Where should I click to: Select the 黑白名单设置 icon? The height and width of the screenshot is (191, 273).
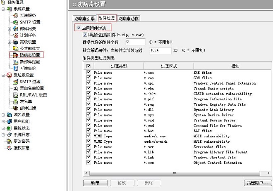pos(16,88)
